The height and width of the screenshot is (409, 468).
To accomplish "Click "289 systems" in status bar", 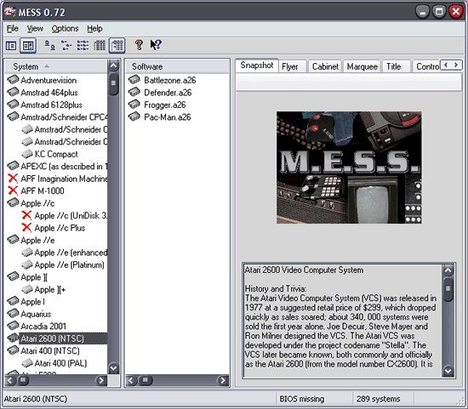I will tap(378, 399).
